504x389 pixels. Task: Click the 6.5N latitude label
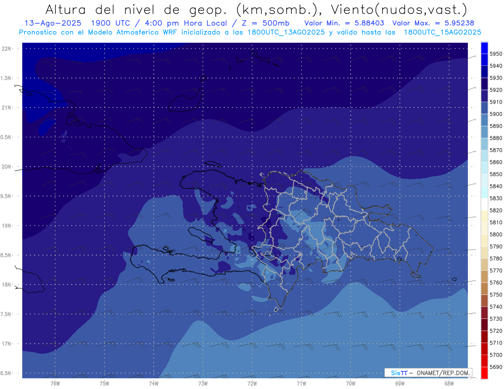point(6,373)
